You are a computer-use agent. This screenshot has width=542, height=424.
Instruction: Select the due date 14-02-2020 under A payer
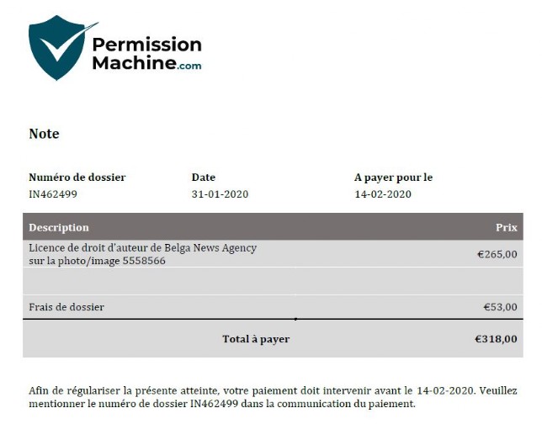[383, 193]
